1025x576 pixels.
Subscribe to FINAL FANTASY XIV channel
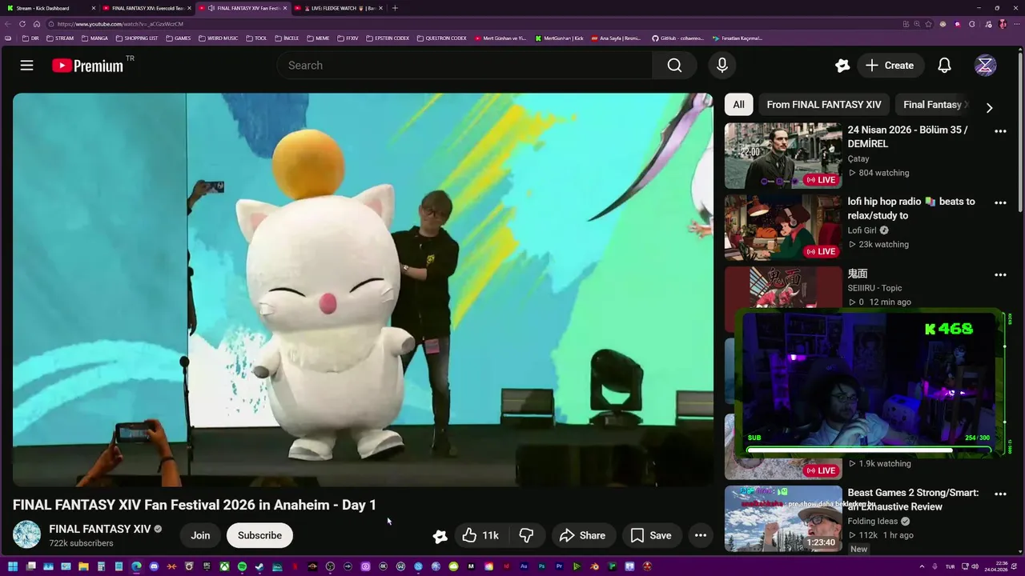click(x=259, y=535)
